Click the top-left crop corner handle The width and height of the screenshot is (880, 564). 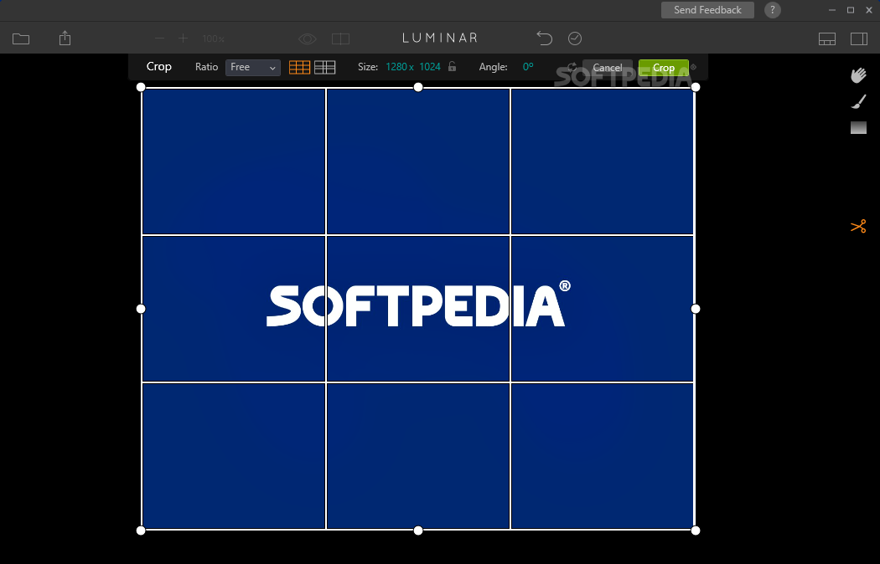click(141, 87)
